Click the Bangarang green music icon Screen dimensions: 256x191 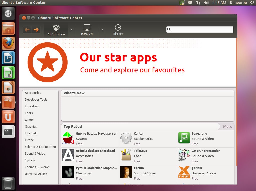pyautogui.click(x=184, y=138)
